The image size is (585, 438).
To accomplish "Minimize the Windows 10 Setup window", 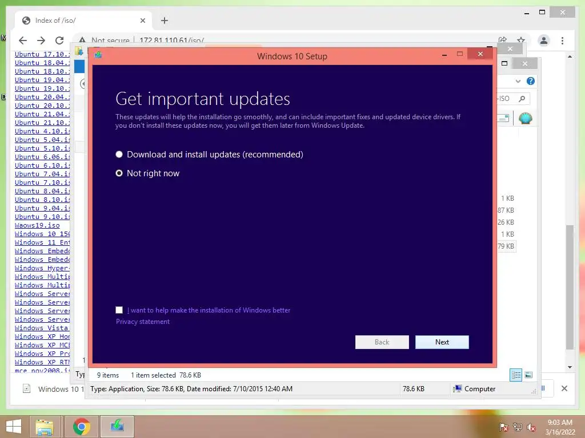I will (x=444, y=54).
